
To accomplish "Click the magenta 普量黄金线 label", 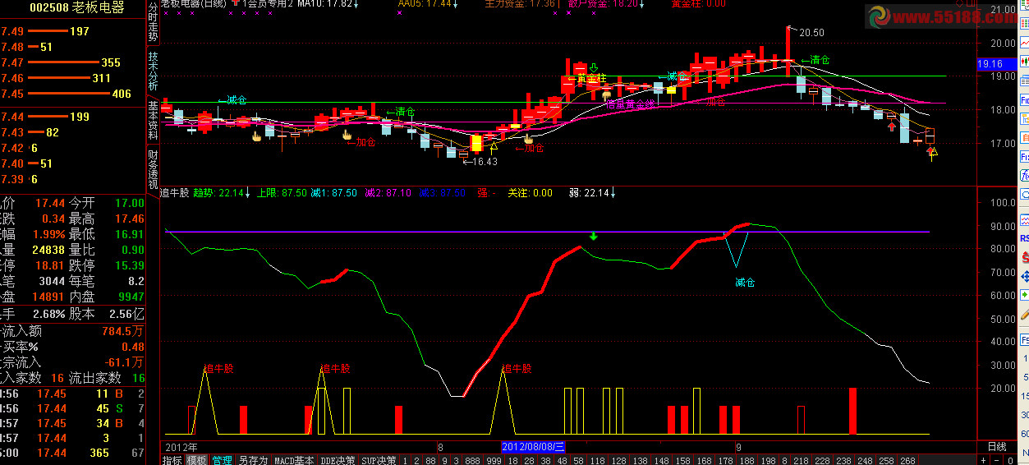I will coord(631,104).
